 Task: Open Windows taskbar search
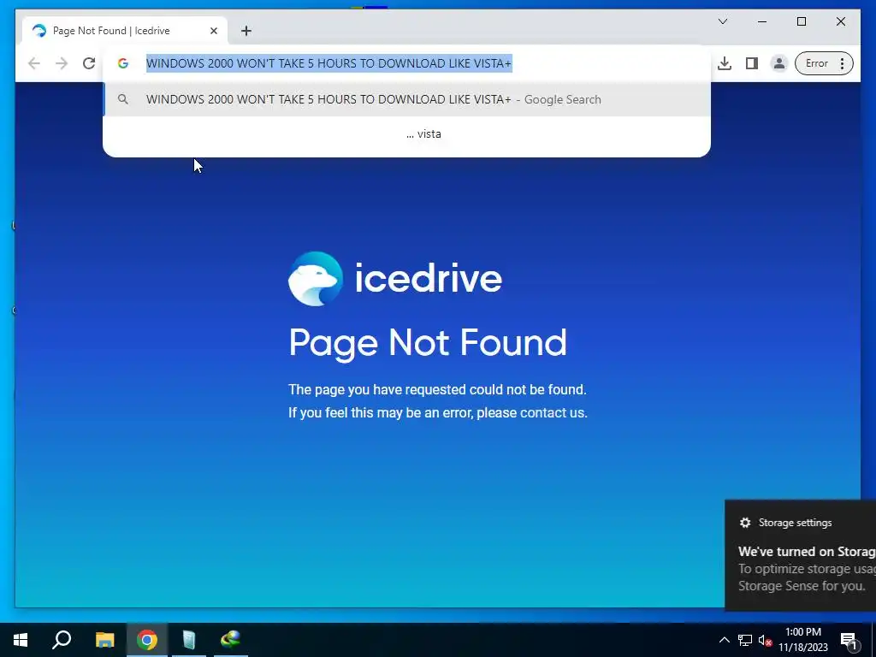(62, 640)
